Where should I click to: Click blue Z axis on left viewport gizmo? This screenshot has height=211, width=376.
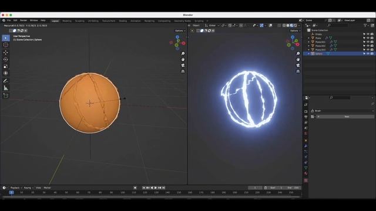coord(177,37)
